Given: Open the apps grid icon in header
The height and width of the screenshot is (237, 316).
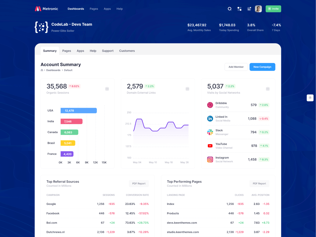Looking at the screenshot, I should tap(239, 9).
